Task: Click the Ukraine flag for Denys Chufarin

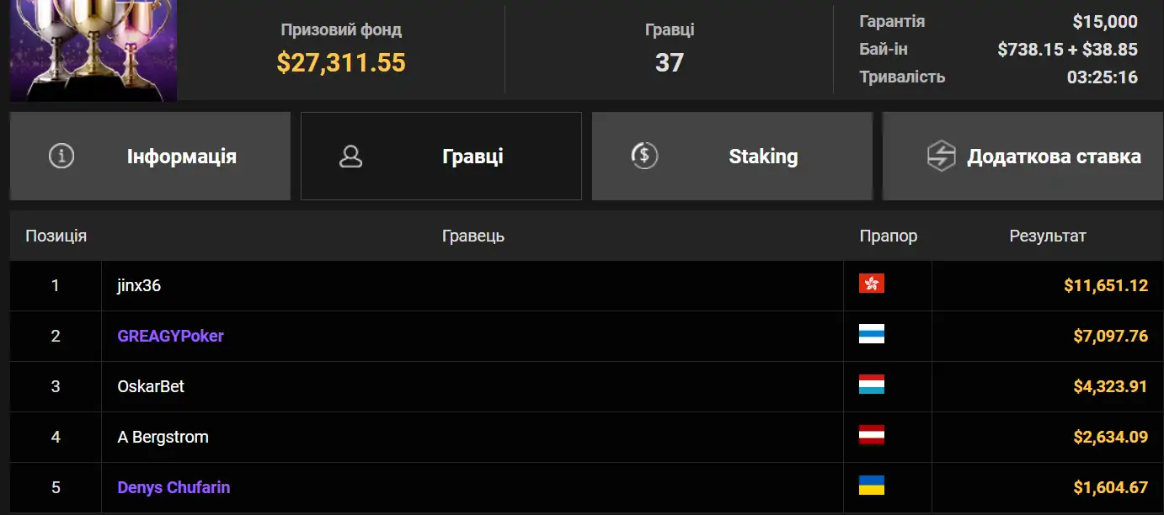Action: click(871, 486)
